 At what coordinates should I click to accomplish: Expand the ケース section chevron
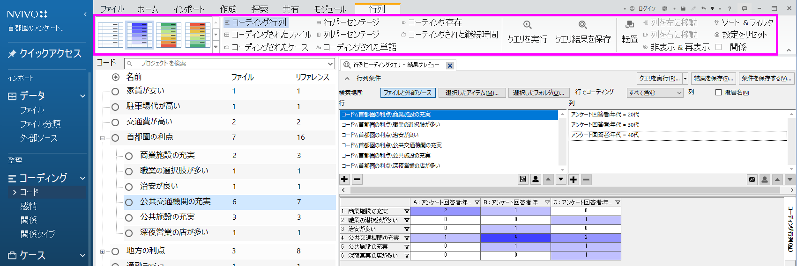[x=83, y=256]
